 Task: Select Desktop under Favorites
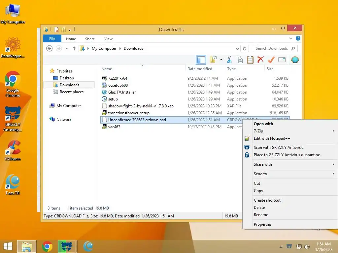click(x=67, y=78)
